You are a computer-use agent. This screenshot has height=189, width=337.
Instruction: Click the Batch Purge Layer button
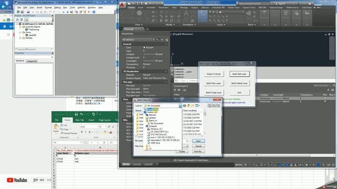(214, 92)
